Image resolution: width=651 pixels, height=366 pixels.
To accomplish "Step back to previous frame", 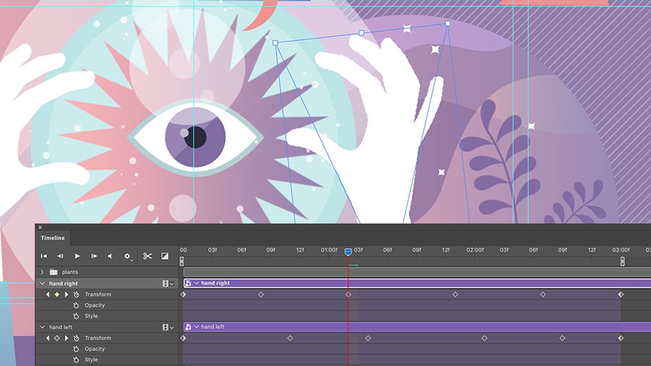I will pos(60,256).
